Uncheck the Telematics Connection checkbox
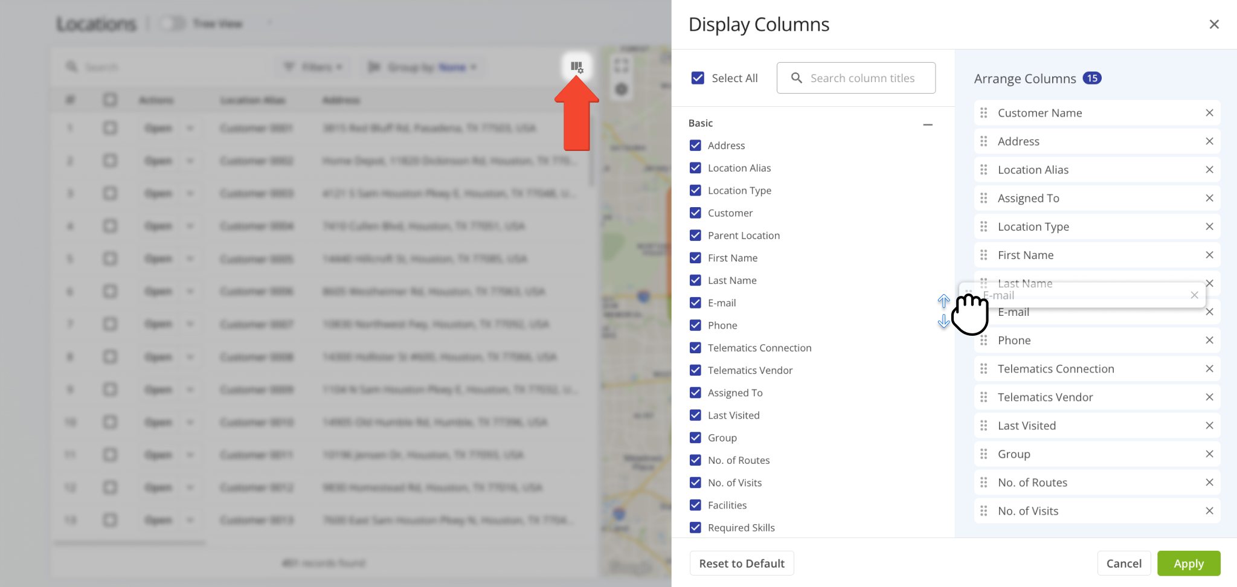 (x=695, y=347)
